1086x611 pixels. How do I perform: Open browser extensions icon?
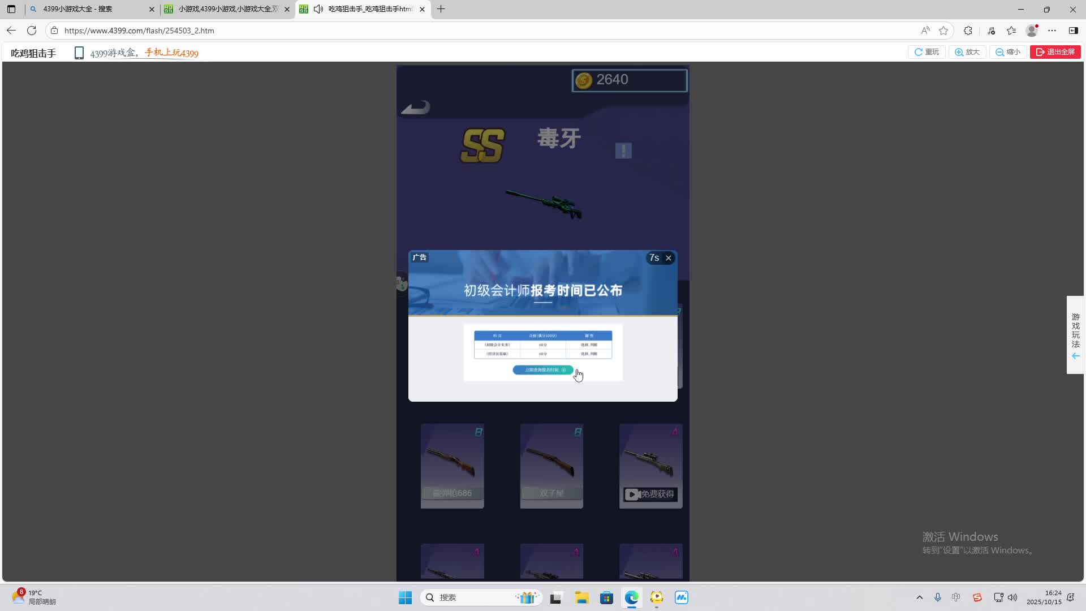pos(968,31)
